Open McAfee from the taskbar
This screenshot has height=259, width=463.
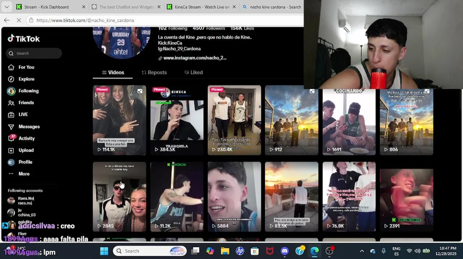[x=270, y=251]
